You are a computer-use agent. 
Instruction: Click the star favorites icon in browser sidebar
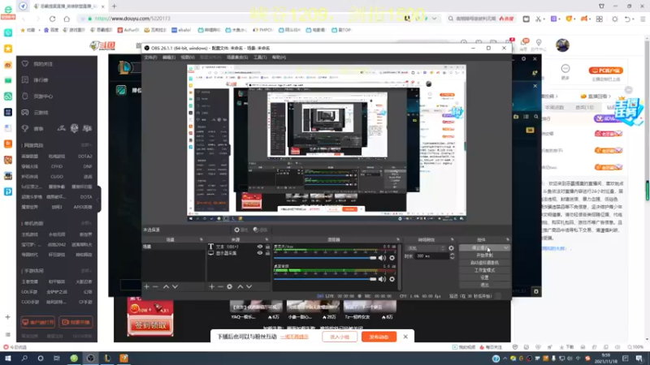coord(8,49)
